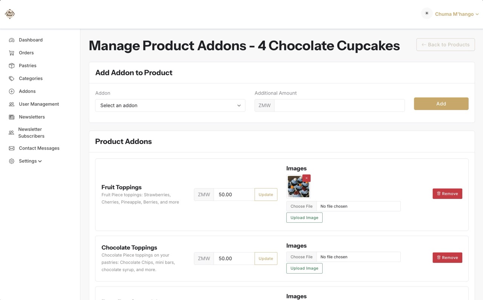Toggle the light/dark theme sun icon
Viewport: 483px width, 300px height.
pos(427,14)
